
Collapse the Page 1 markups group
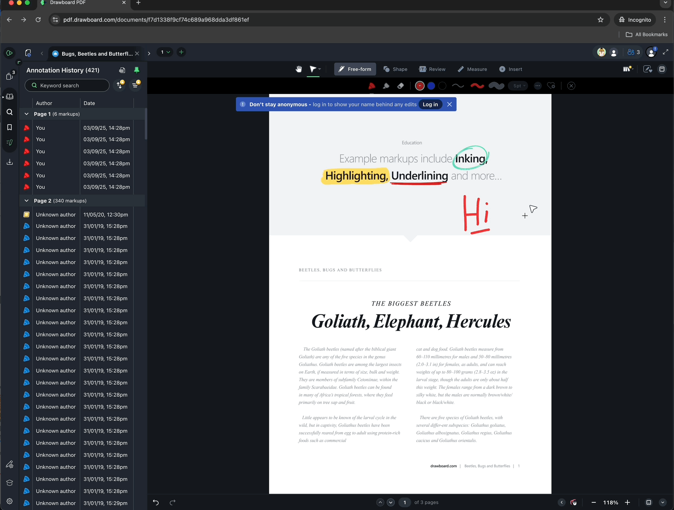[x=26, y=114]
